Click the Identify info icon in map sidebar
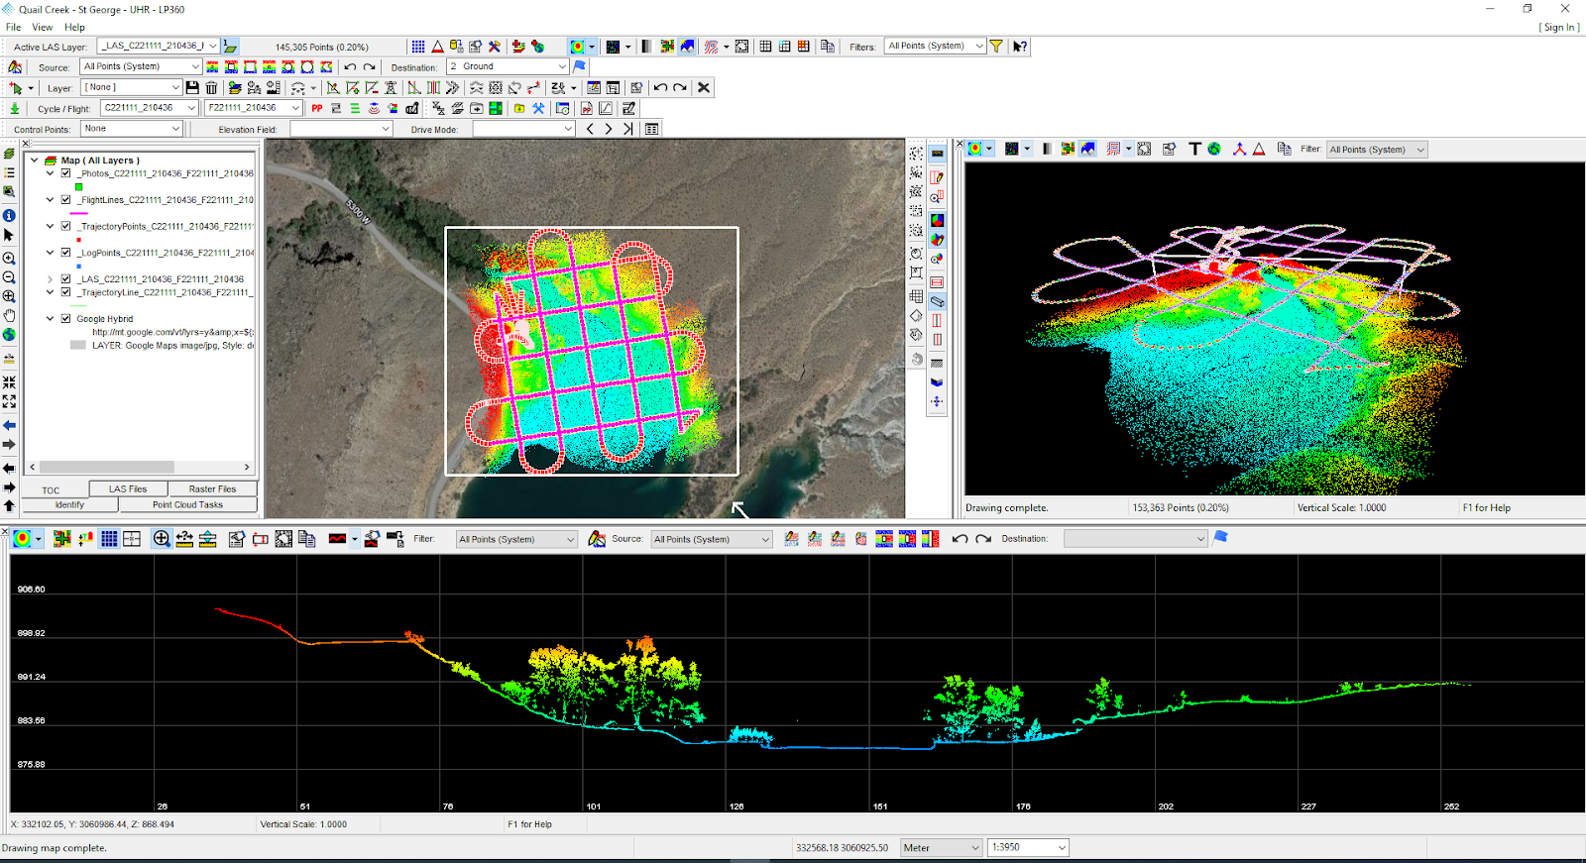The image size is (1586, 863). point(9,215)
